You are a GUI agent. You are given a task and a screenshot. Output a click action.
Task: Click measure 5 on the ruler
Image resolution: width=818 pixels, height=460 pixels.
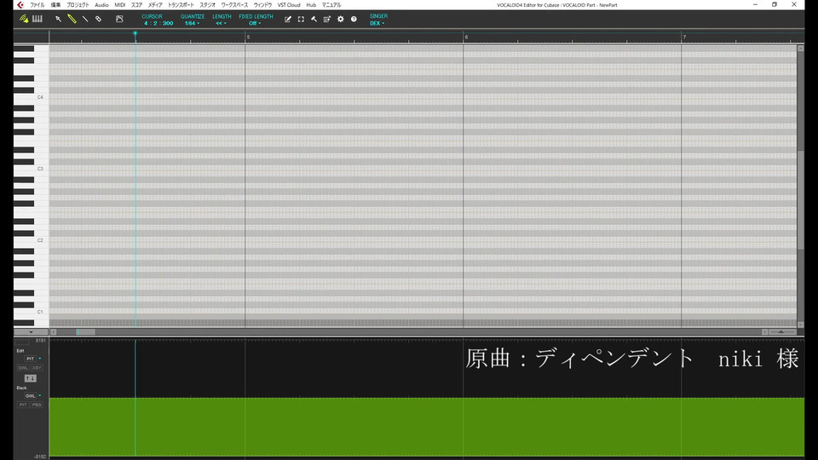click(x=248, y=37)
